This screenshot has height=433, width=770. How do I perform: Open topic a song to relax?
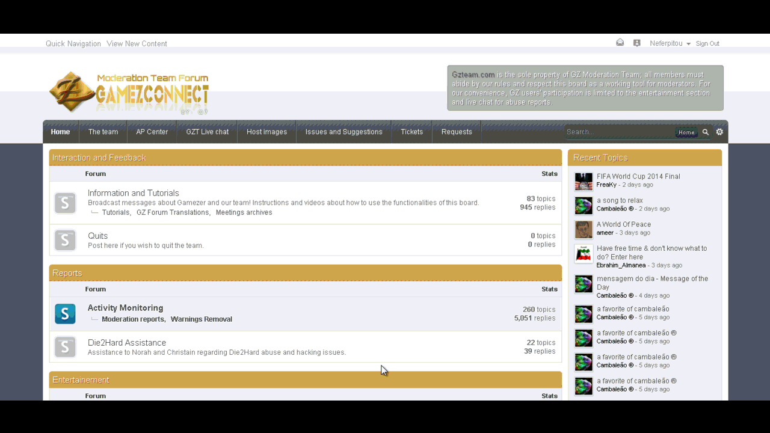(x=620, y=201)
